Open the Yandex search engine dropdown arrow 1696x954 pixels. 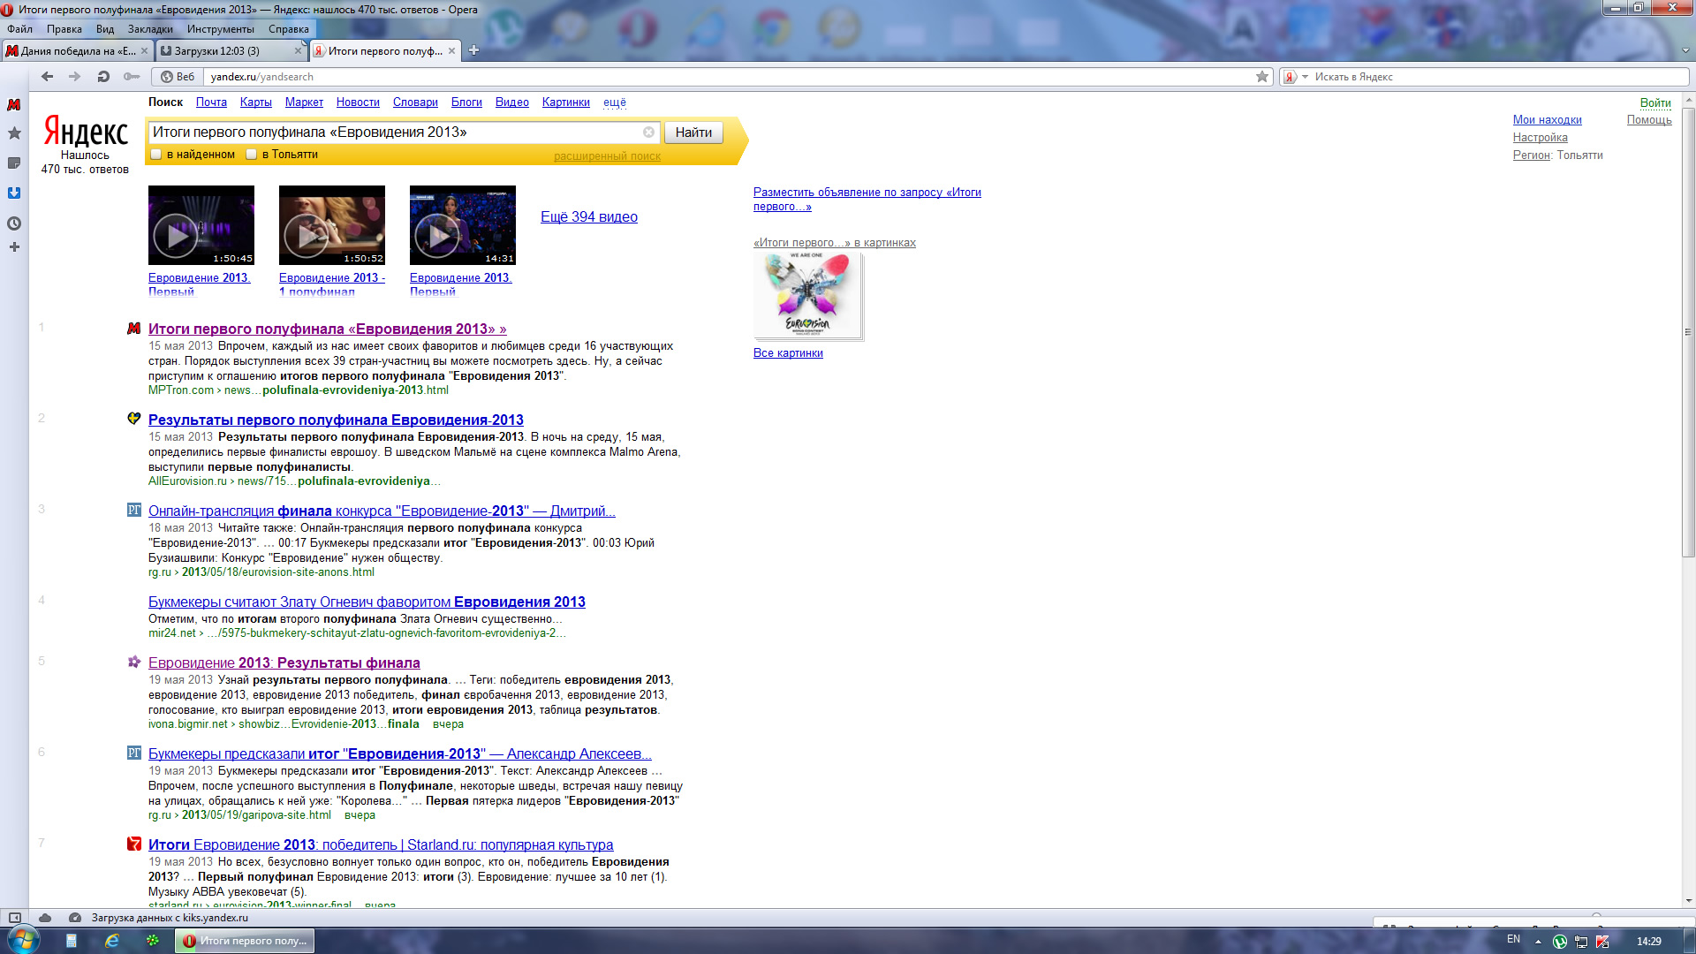[1306, 77]
